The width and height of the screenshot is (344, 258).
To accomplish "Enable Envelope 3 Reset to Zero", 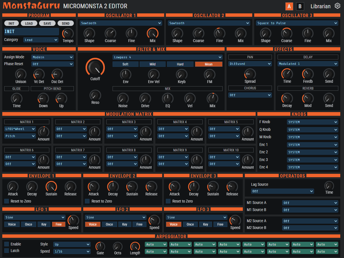I will click(x=168, y=201).
